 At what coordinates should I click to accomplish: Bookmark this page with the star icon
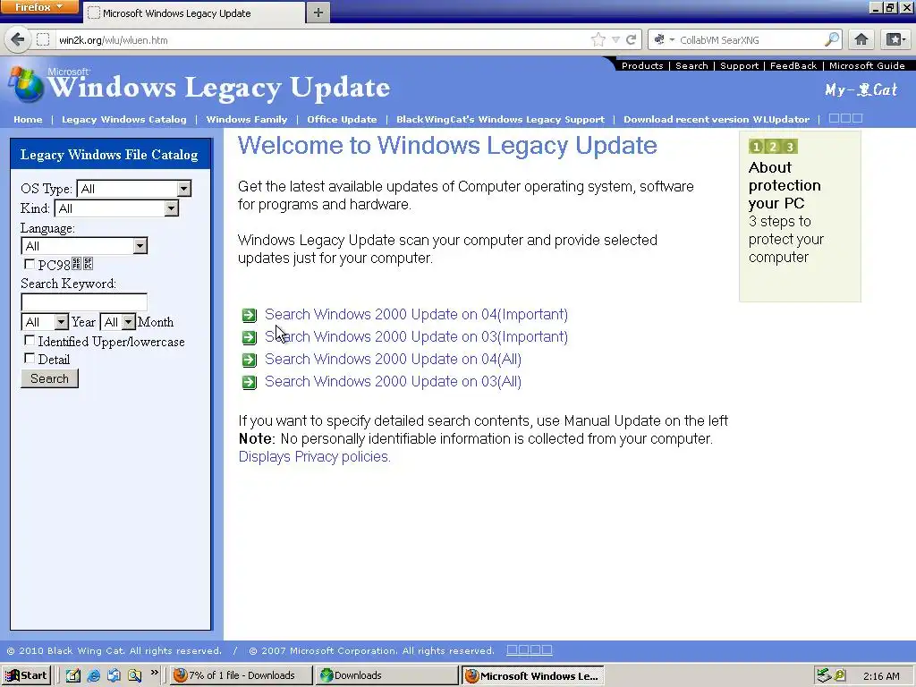pyautogui.click(x=598, y=39)
